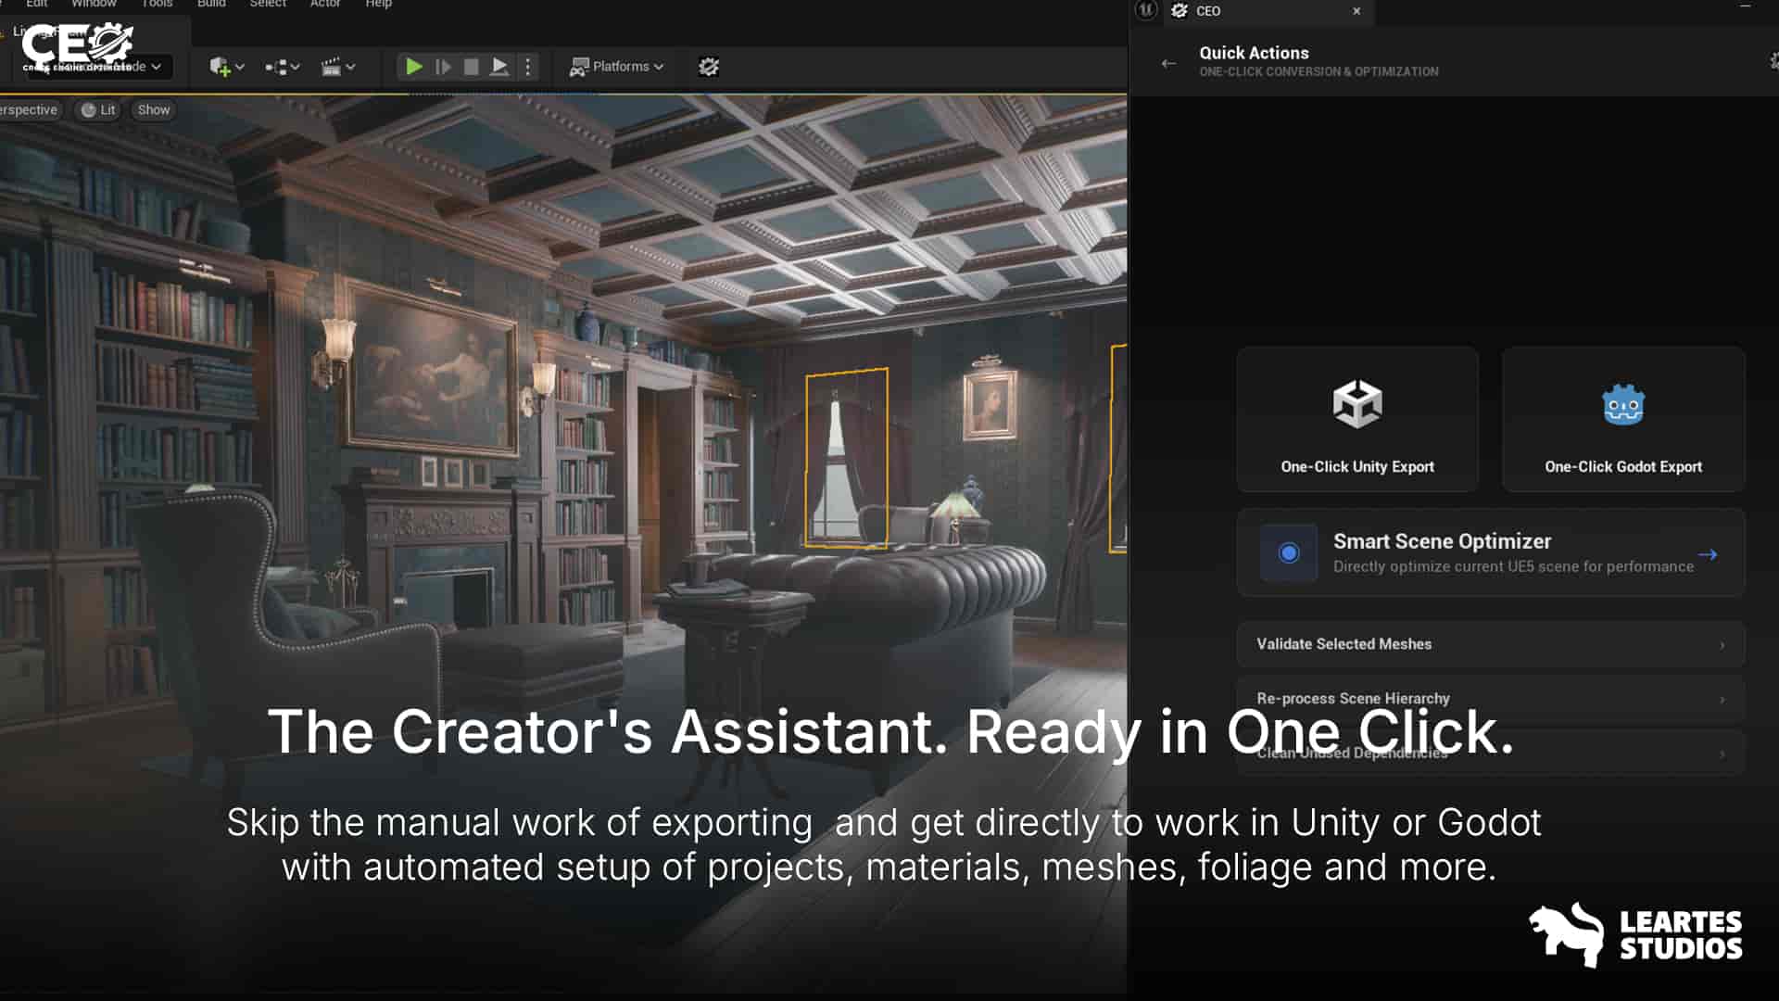Click the gear icon right of Platforms
1779x1001 pixels.
(x=709, y=67)
